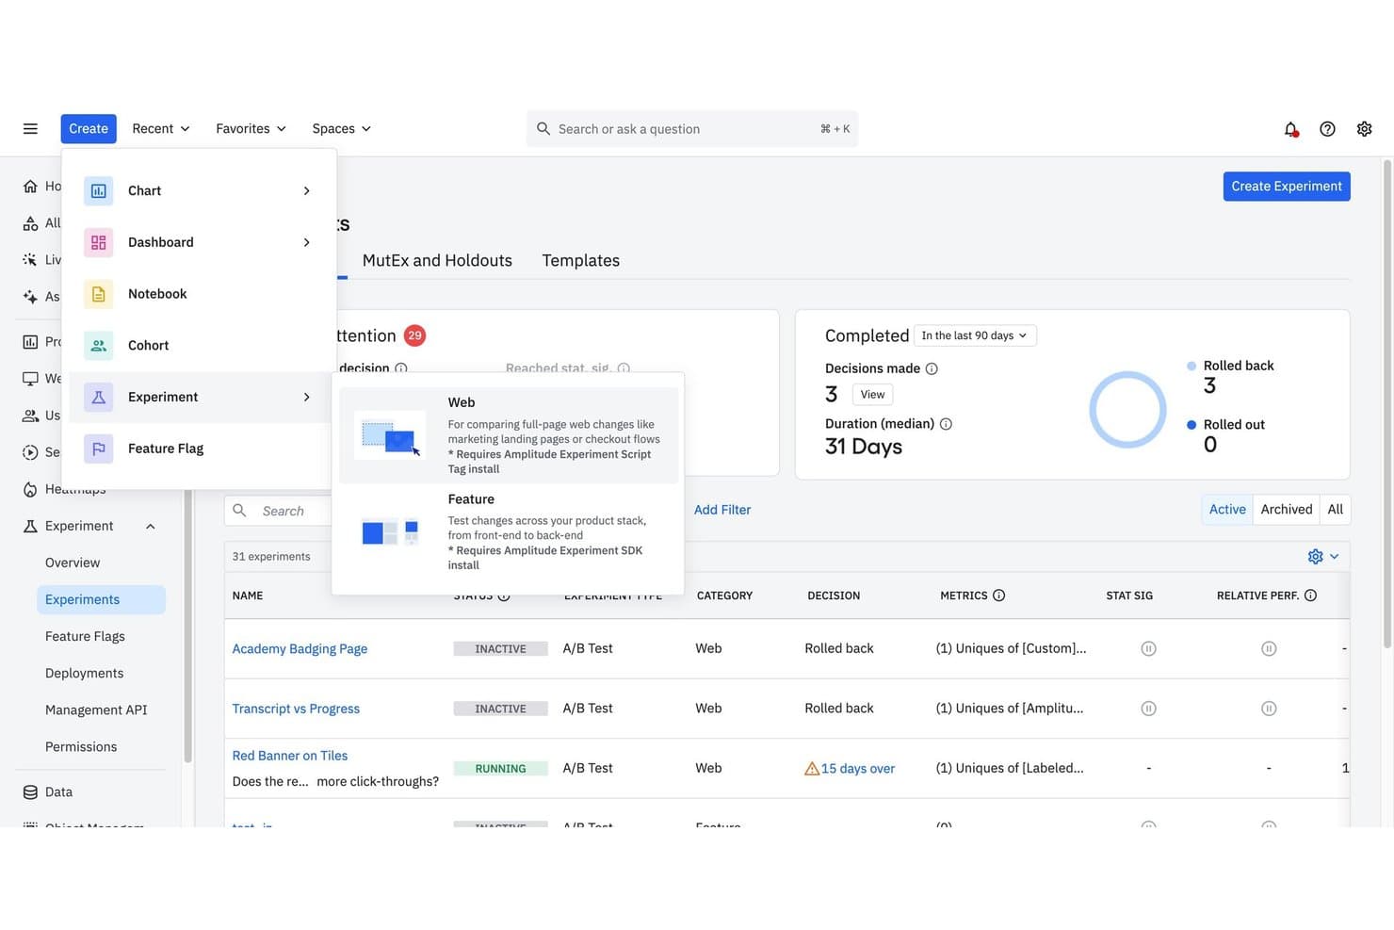Open the table column settings gear
This screenshot has height=930, width=1394.
click(1322, 557)
